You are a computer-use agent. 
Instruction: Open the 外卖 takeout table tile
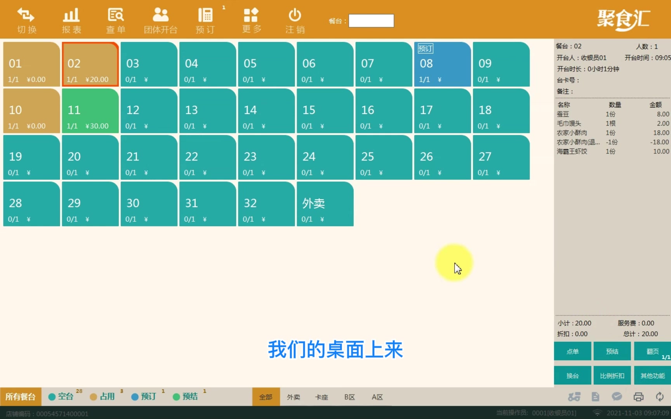pos(325,204)
